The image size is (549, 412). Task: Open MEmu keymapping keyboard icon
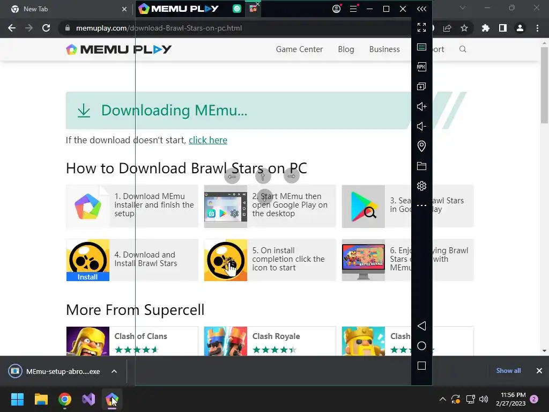click(421, 47)
